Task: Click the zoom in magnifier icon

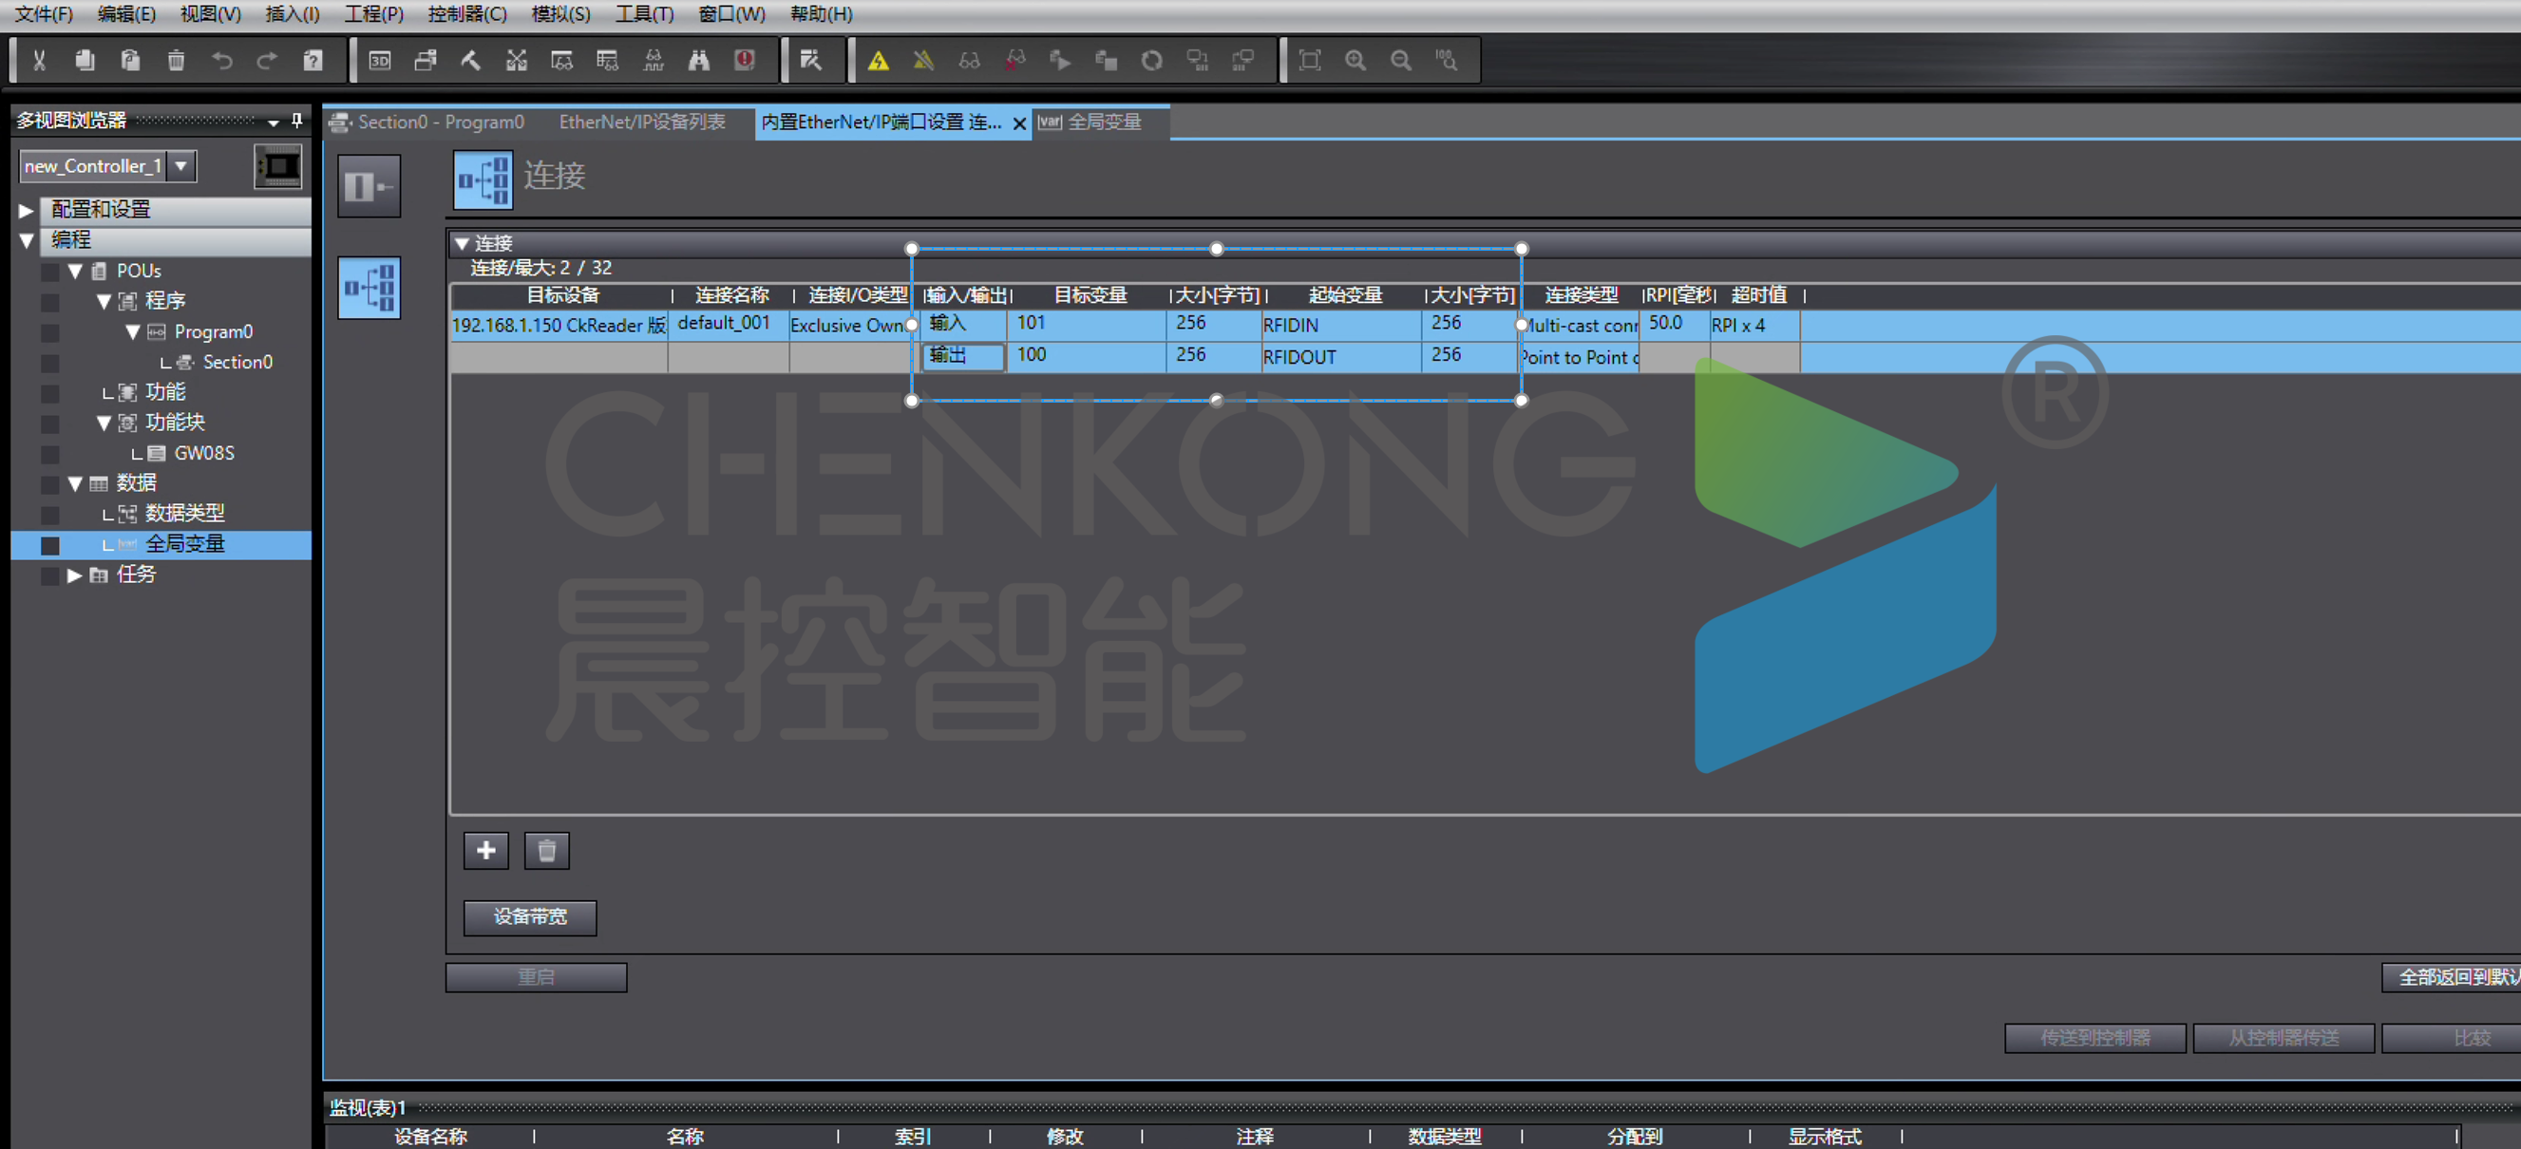Action: click(x=1355, y=61)
